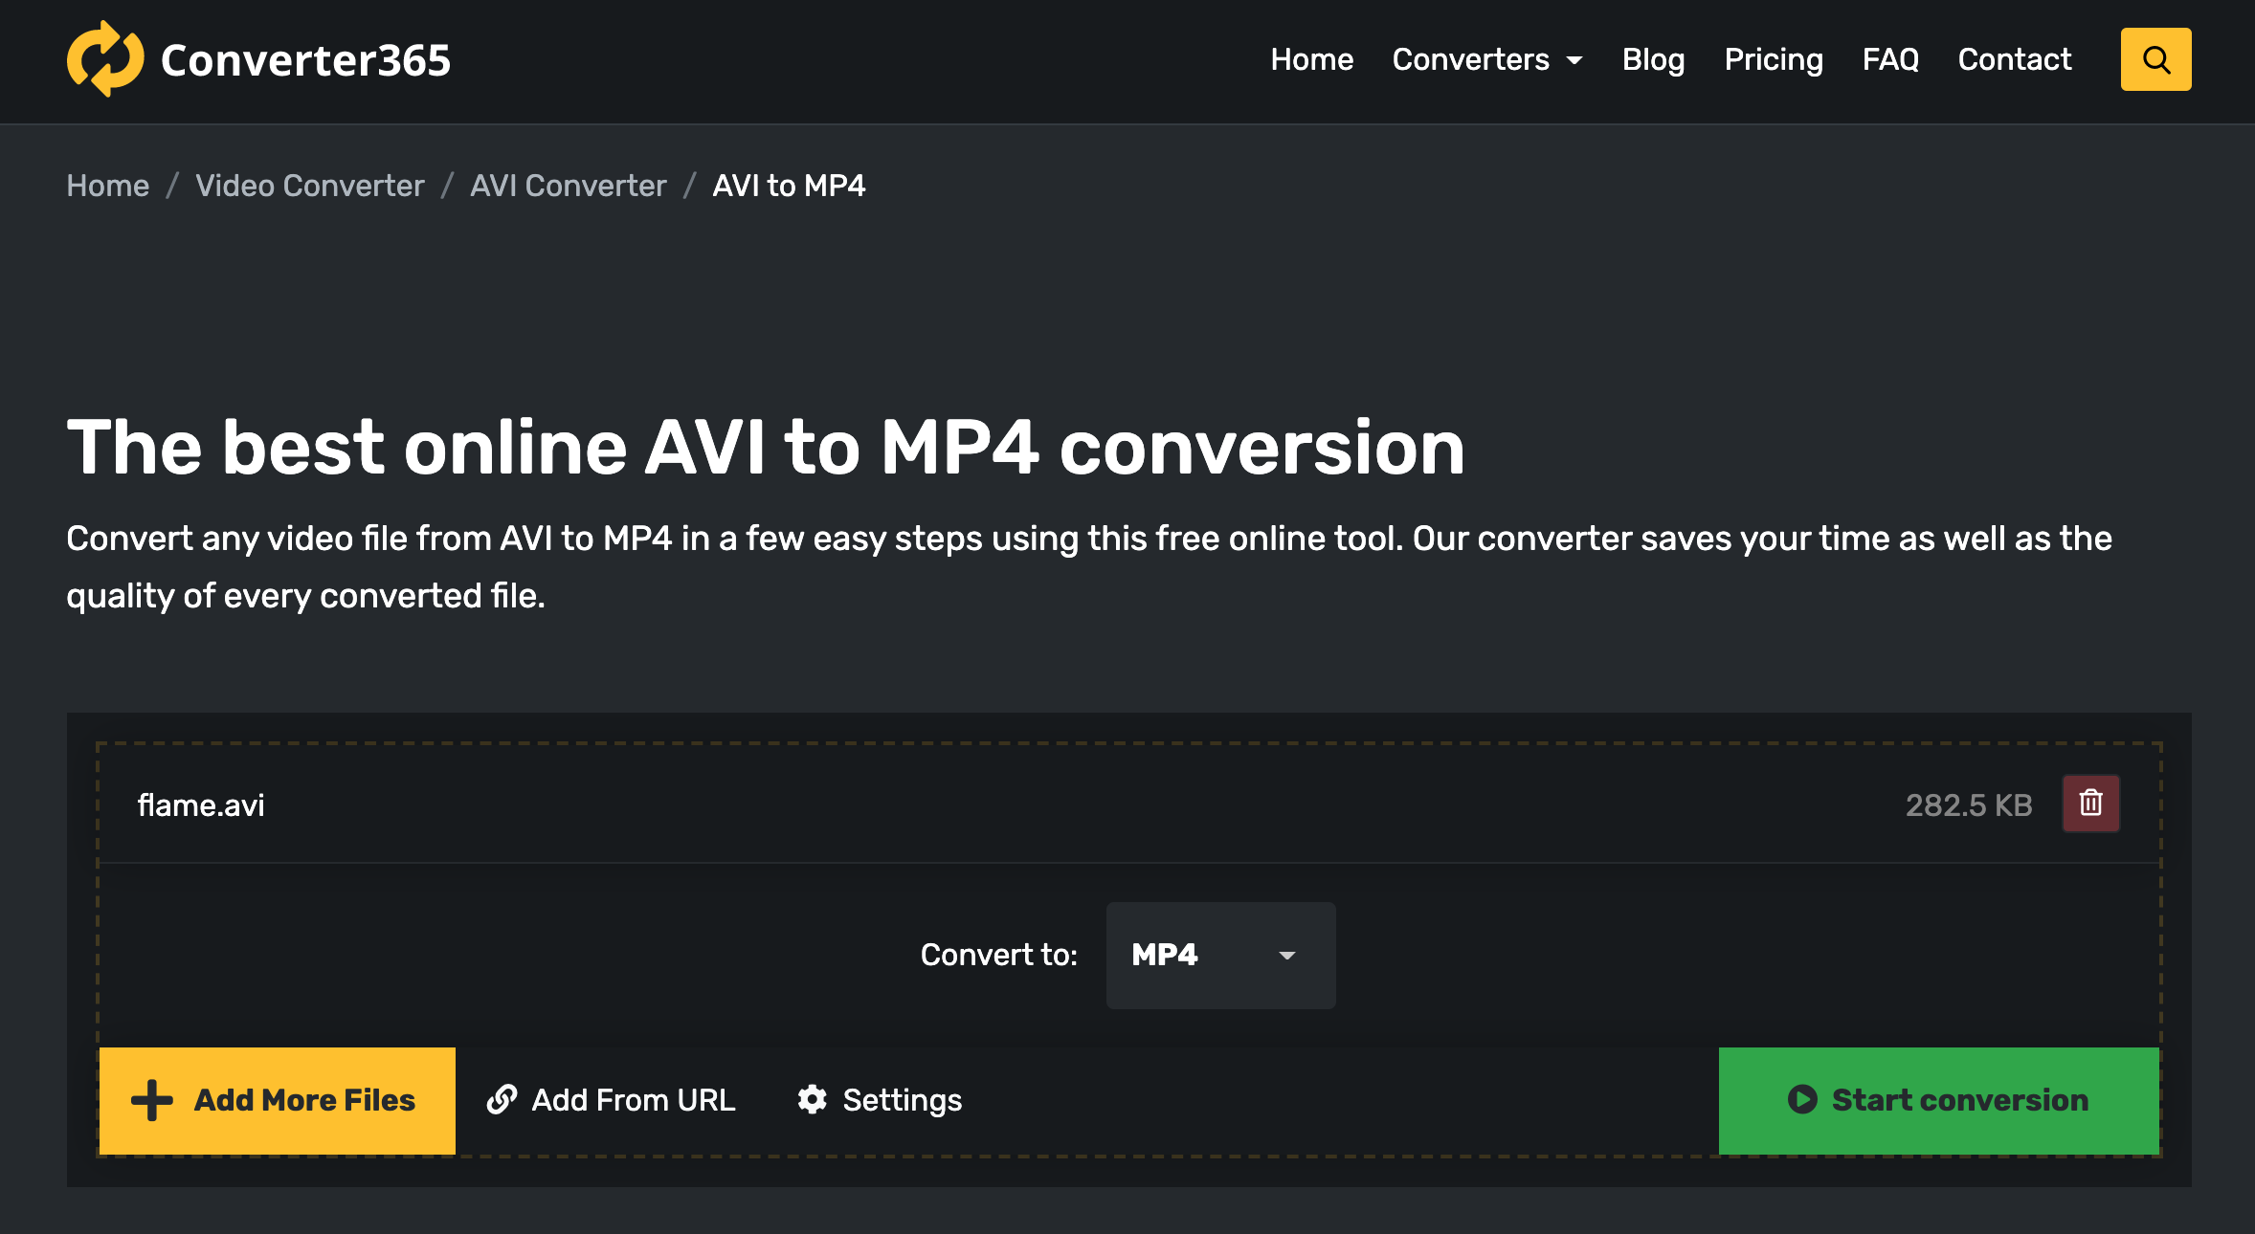Expand the Converters menu arrow
The image size is (2255, 1234).
(1574, 60)
